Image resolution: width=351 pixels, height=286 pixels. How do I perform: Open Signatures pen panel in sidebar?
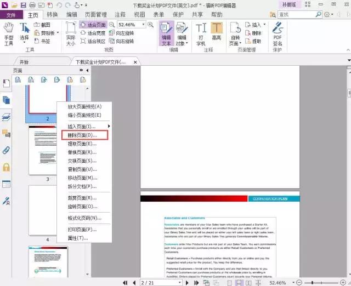[6, 201]
